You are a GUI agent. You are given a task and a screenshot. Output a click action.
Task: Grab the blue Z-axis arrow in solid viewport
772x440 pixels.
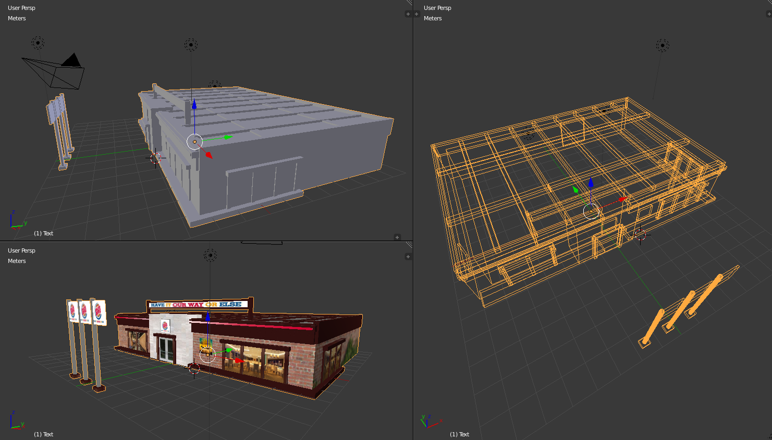click(x=194, y=105)
